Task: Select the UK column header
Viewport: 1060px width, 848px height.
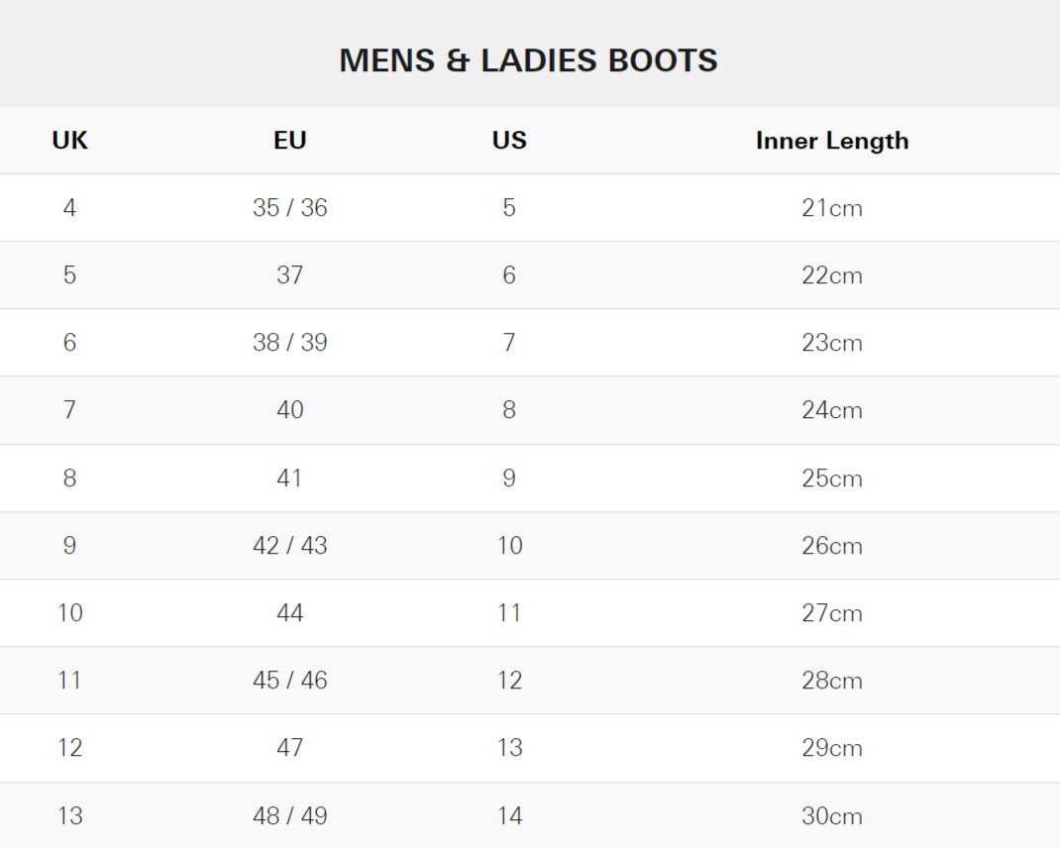Action: tap(69, 141)
